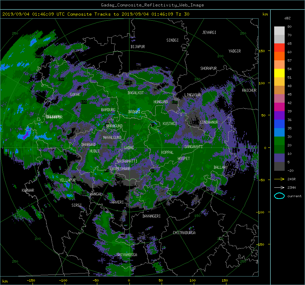Click the LINGASUR label on the map
305x285 pixels.
[x=192, y=95]
